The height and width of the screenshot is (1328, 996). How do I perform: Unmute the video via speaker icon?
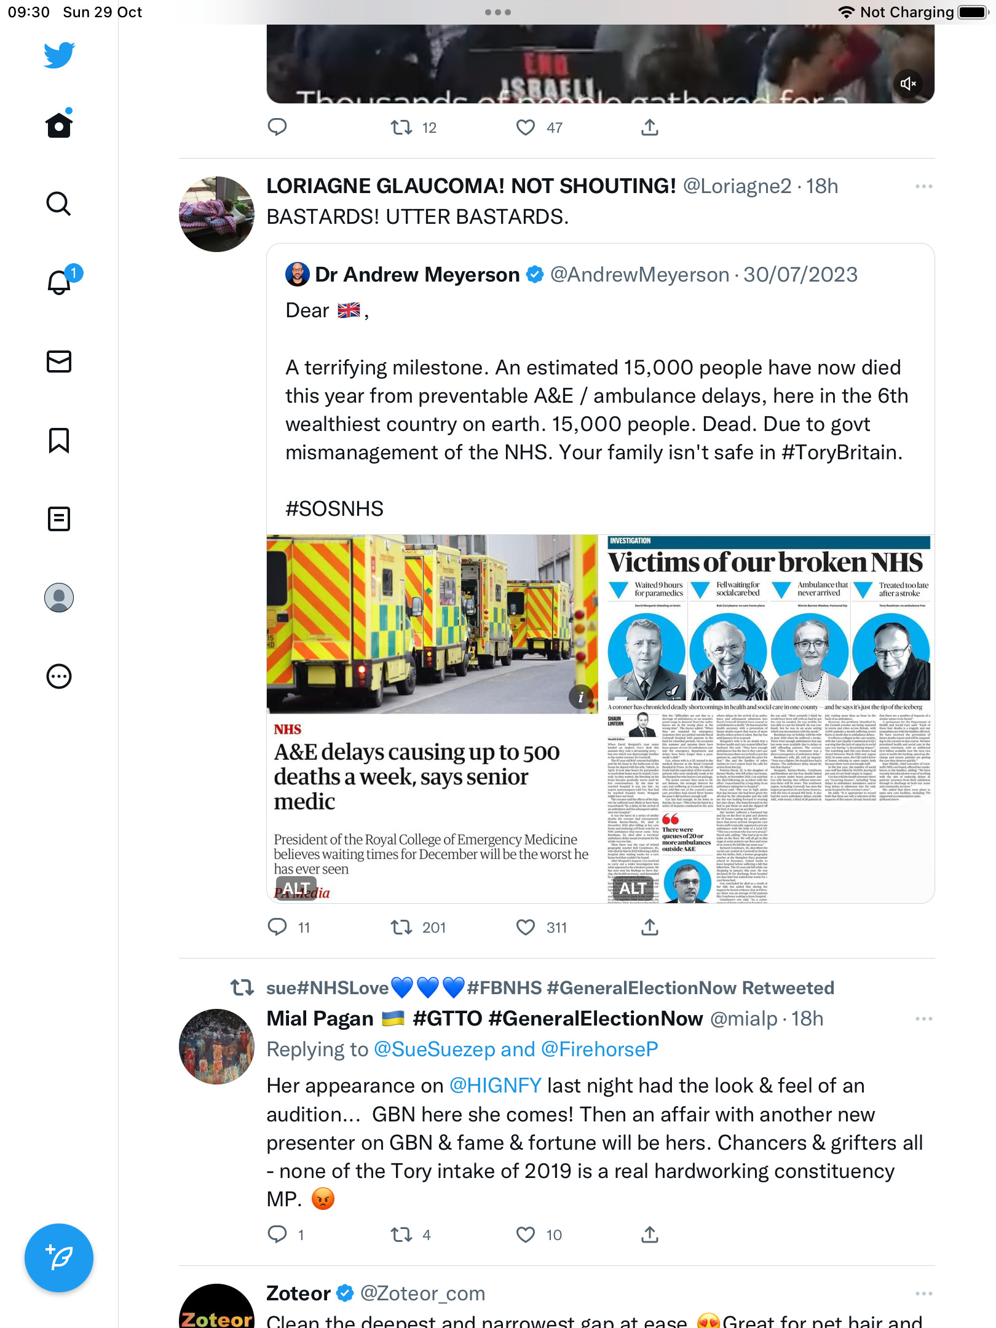909,84
